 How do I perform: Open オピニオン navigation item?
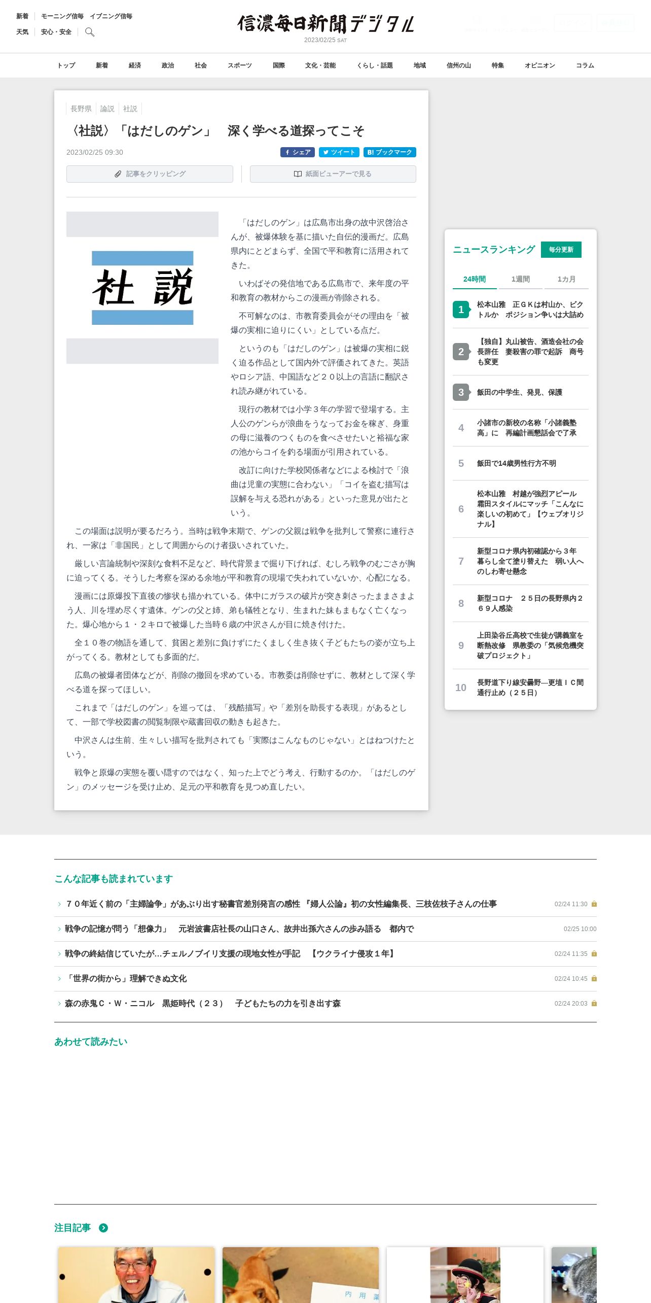(x=540, y=65)
